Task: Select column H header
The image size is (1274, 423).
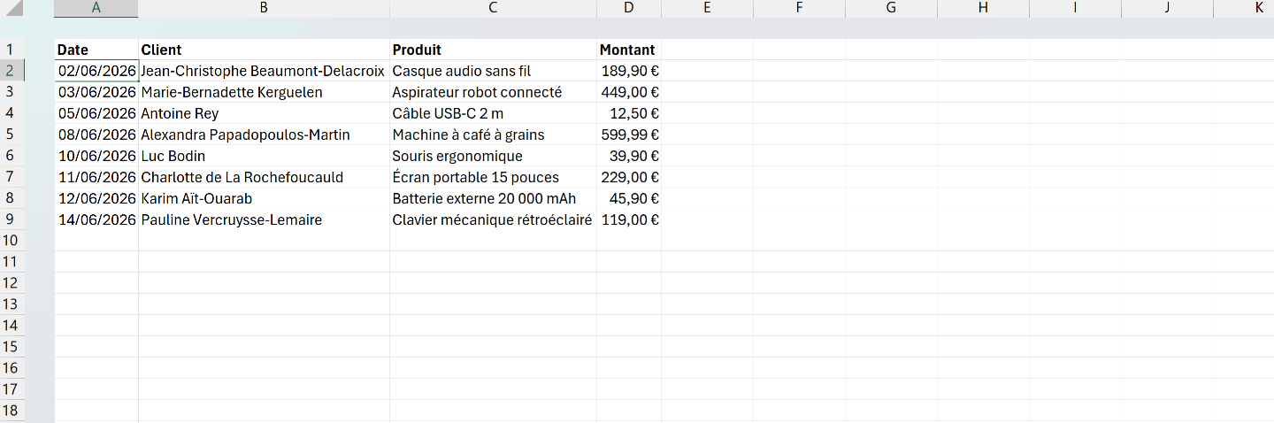Action: pyautogui.click(x=983, y=8)
